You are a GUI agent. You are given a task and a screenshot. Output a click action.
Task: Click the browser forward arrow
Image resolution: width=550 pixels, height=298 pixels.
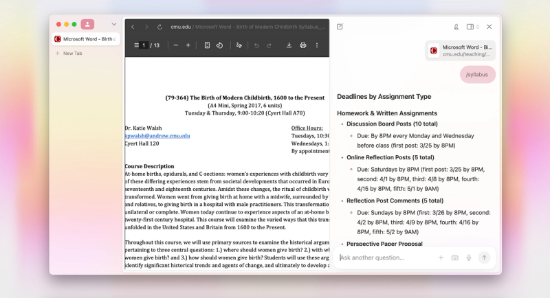(146, 27)
